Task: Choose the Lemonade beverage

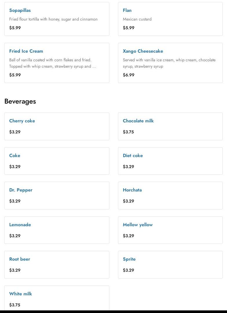Action: [x=20, y=225]
